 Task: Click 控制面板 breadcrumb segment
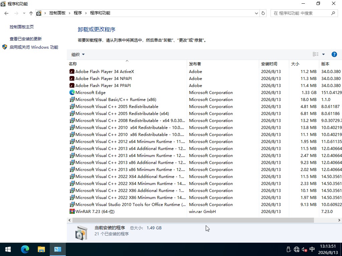(57, 13)
